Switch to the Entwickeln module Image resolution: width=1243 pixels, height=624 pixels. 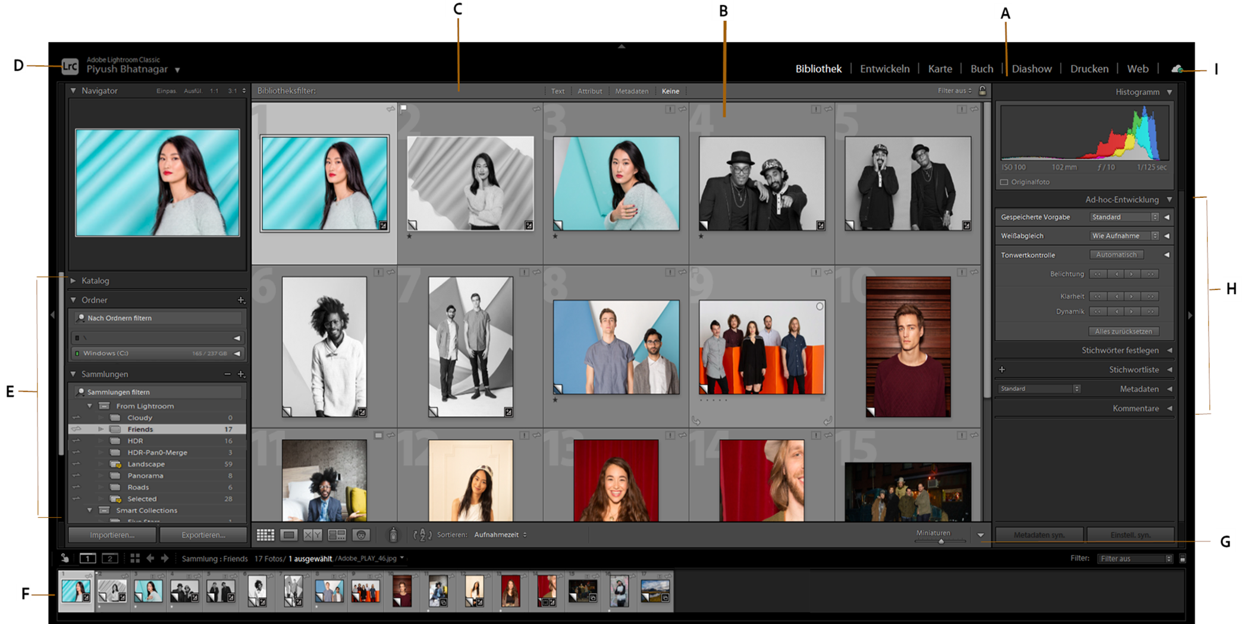(x=885, y=68)
